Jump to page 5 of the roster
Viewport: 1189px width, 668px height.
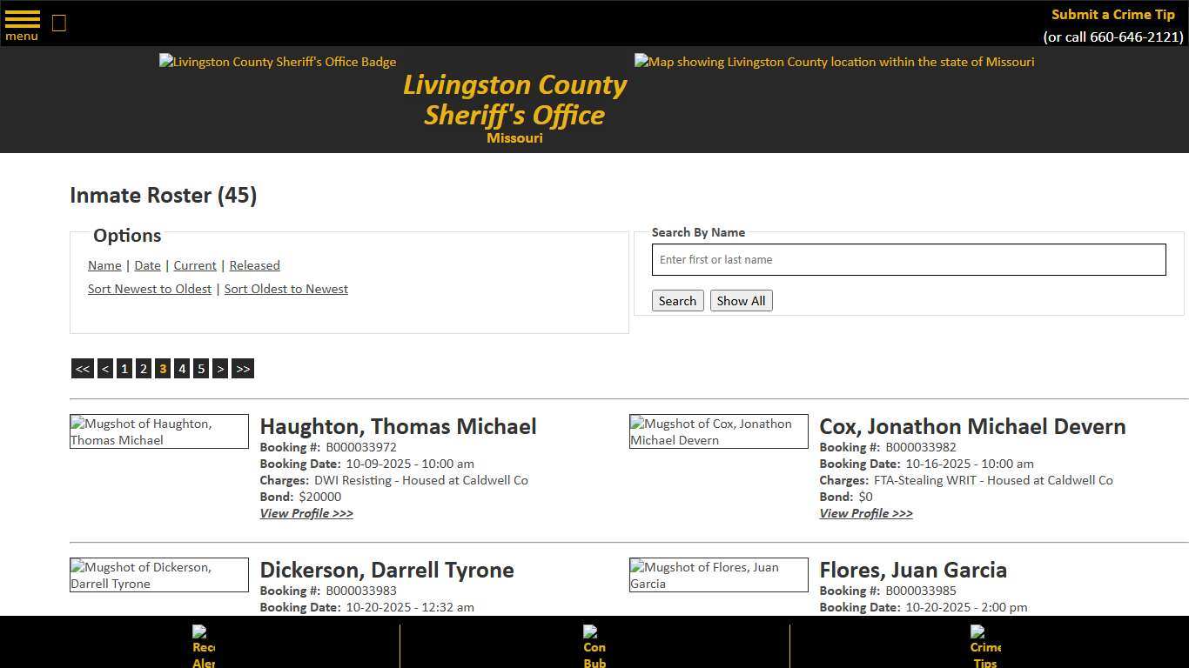[x=201, y=368]
